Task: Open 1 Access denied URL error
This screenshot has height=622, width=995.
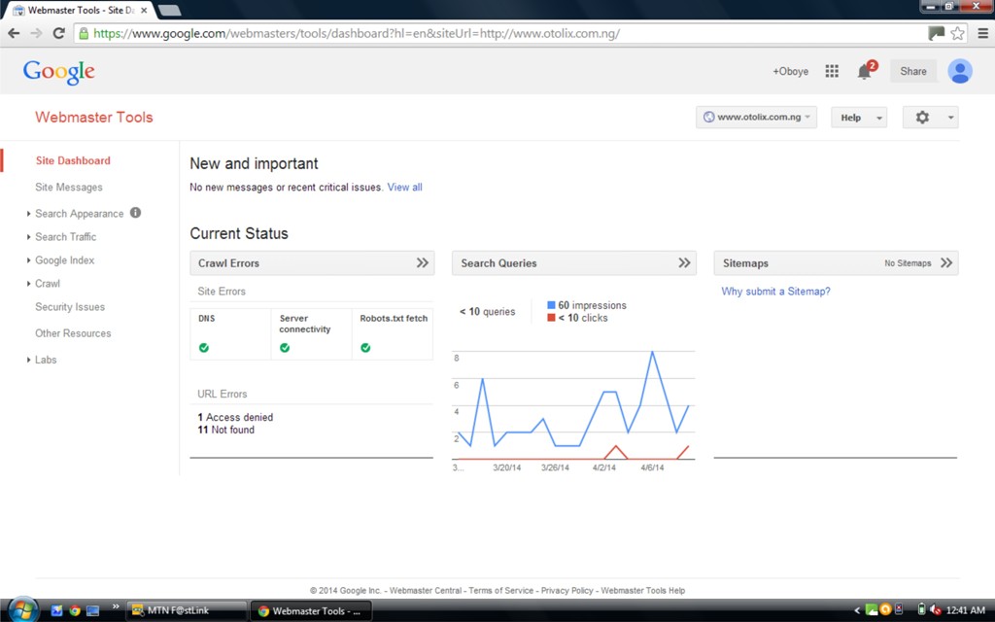Action: tap(235, 417)
